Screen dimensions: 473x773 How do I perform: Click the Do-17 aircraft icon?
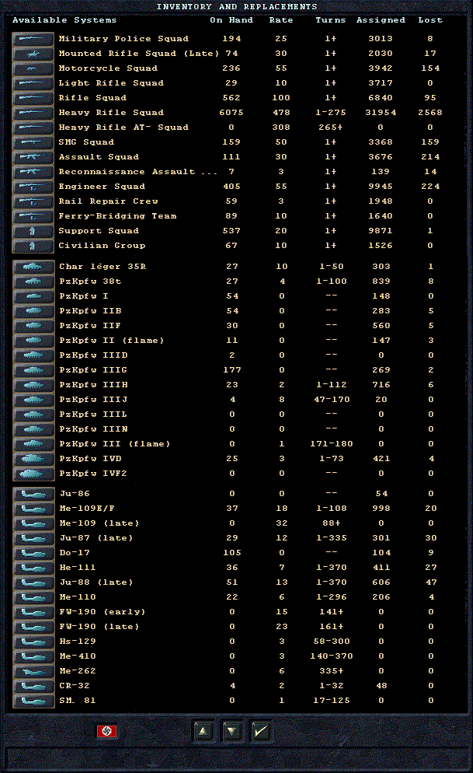33,553
